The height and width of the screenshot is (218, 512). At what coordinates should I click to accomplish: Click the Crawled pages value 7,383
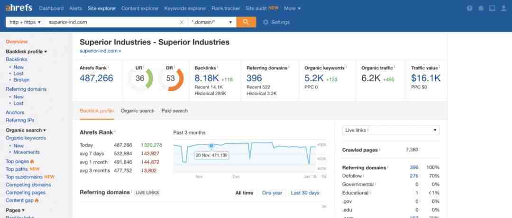click(x=412, y=150)
